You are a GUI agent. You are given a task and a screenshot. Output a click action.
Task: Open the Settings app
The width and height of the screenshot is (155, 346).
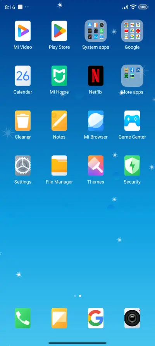click(23, 165)
